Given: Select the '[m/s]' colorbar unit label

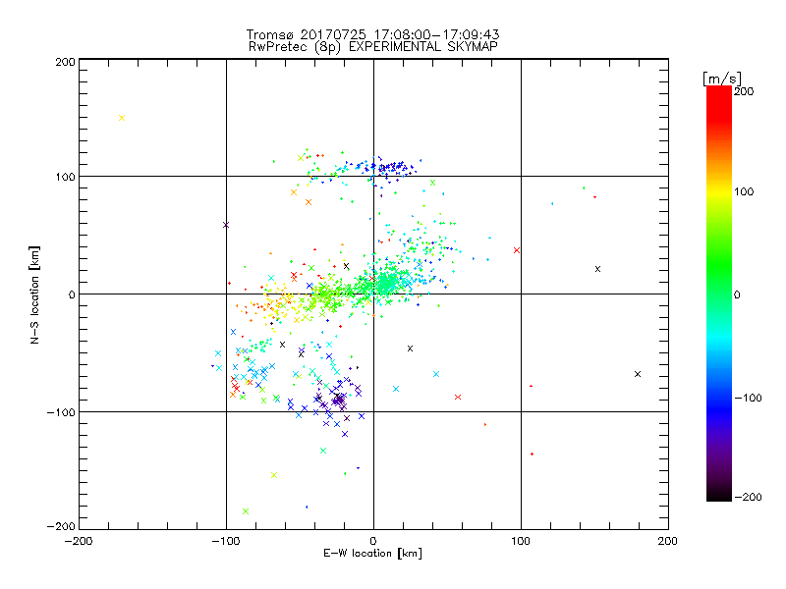Looking at the screenshot, I should [x=722, y=79].
